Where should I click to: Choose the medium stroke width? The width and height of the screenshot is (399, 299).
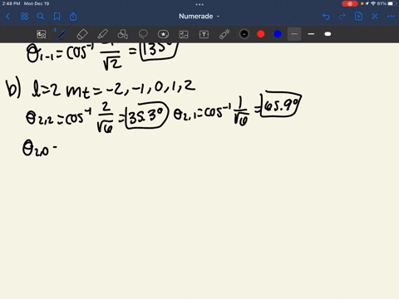pos(311,34)
